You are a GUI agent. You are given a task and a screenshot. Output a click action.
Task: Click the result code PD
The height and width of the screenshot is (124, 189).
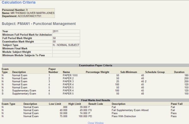click(90, 116)
